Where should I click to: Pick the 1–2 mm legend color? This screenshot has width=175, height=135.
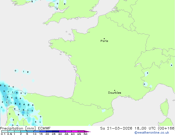point(17,131)
